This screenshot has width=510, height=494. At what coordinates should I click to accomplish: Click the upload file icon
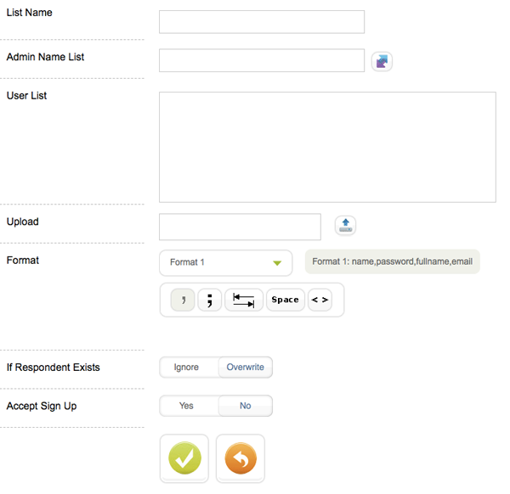(x=345, y=226)
